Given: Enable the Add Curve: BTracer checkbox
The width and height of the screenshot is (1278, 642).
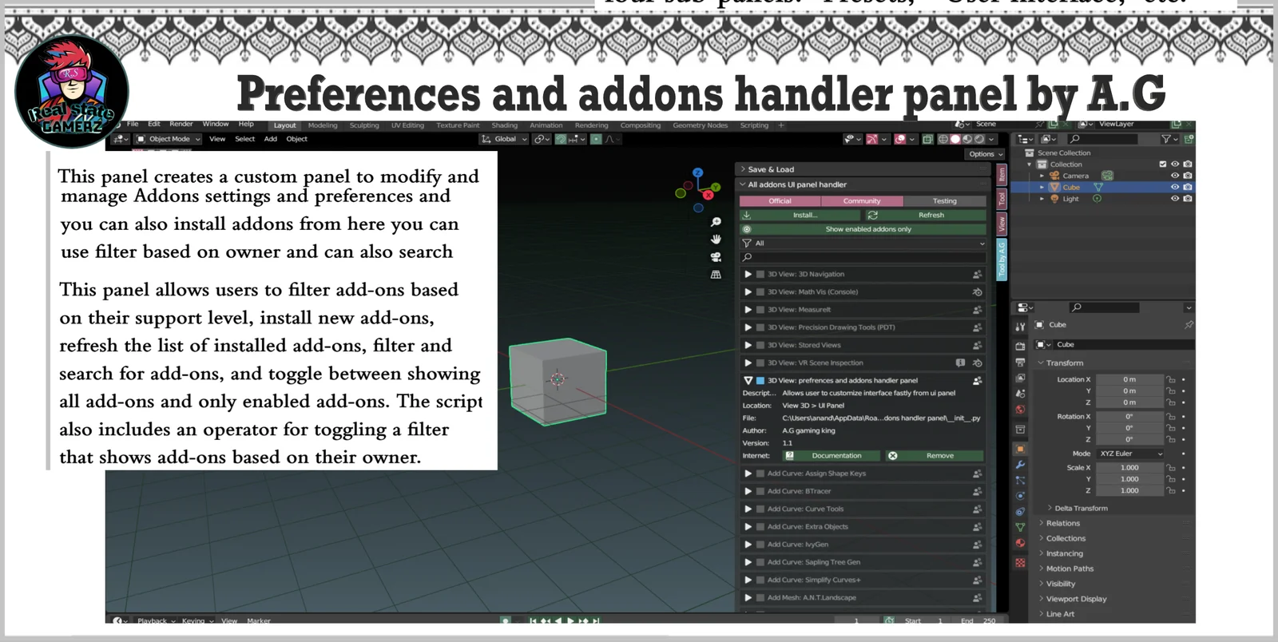Looking at the screenshot, I should (x=760, y=491).
